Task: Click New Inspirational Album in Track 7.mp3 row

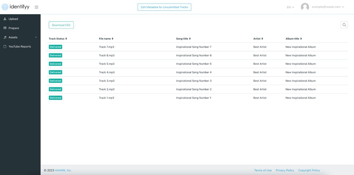Action: [301, 47]
